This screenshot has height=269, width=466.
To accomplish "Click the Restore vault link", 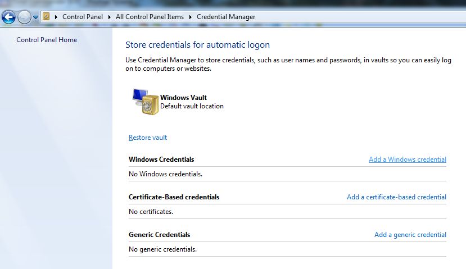I will tap(148, 138).
